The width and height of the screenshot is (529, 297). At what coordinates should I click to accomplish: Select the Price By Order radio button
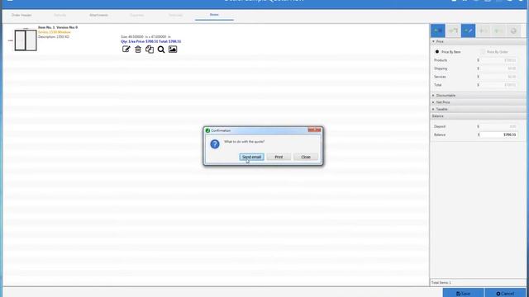click(483, 52)
